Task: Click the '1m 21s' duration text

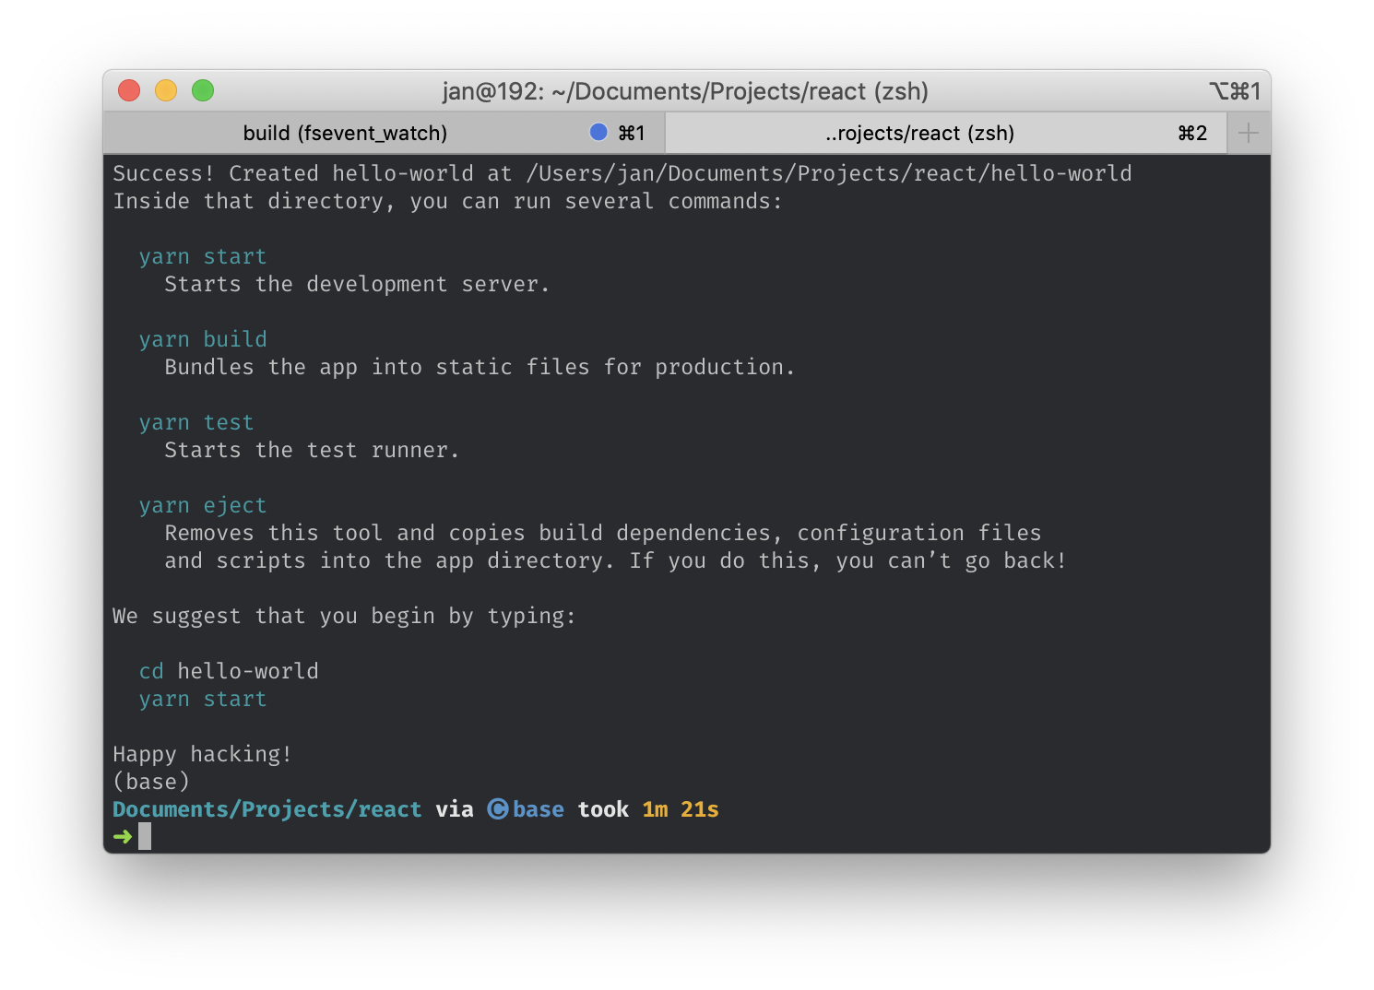Action: pos(681,809)
